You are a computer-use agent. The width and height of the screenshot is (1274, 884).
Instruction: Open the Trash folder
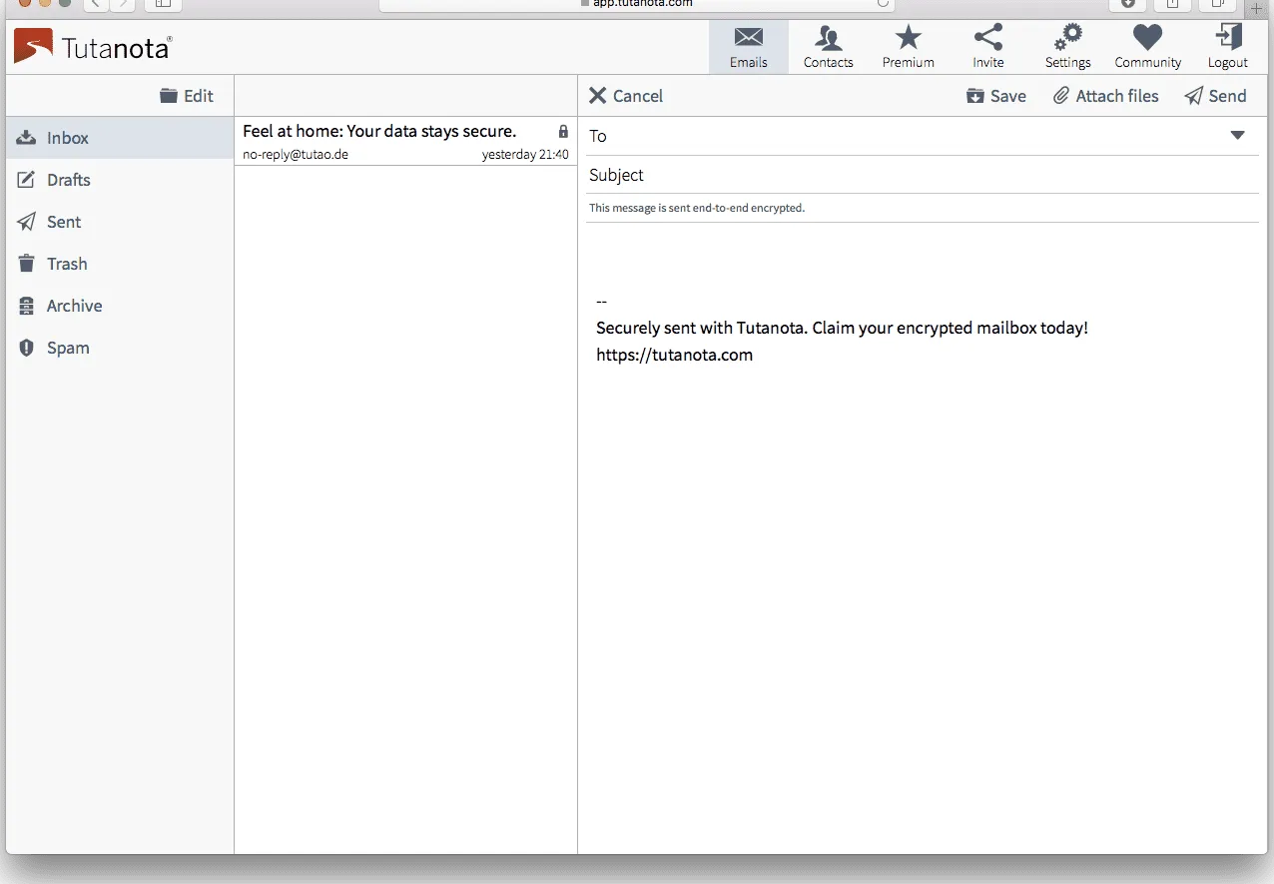click(67, 264)
